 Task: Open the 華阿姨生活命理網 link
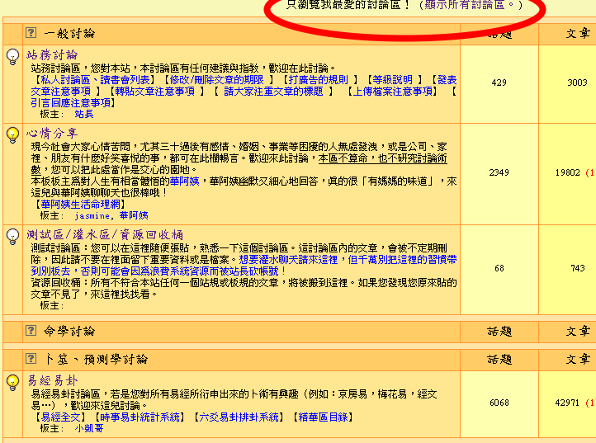(81, 204)
